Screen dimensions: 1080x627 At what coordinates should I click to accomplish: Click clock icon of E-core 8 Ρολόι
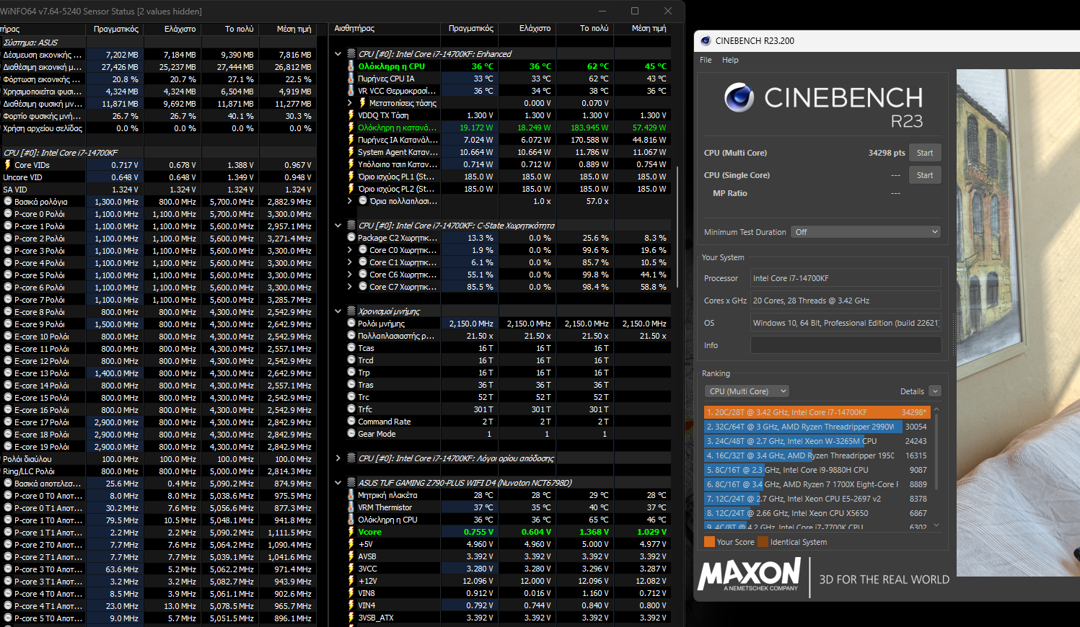pos(8,312)
